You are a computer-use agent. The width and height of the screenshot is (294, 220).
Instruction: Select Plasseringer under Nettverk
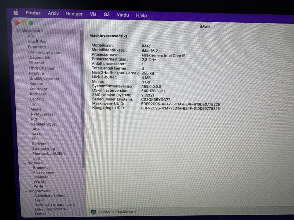[x=44, y=172]
